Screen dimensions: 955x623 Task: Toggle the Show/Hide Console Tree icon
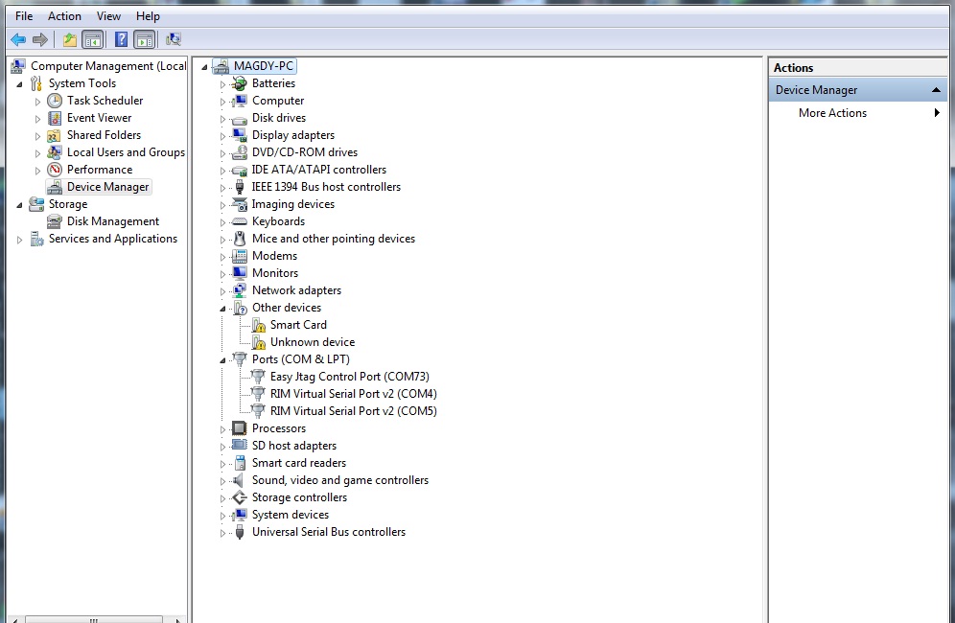pyautogui.click(x=93, y=40)
